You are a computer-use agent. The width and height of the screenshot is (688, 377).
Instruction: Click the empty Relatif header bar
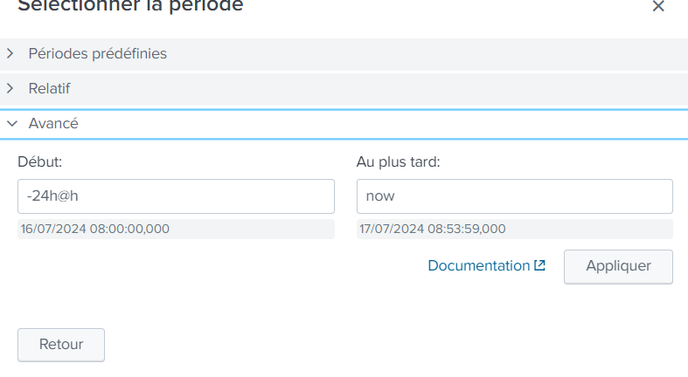378,89
